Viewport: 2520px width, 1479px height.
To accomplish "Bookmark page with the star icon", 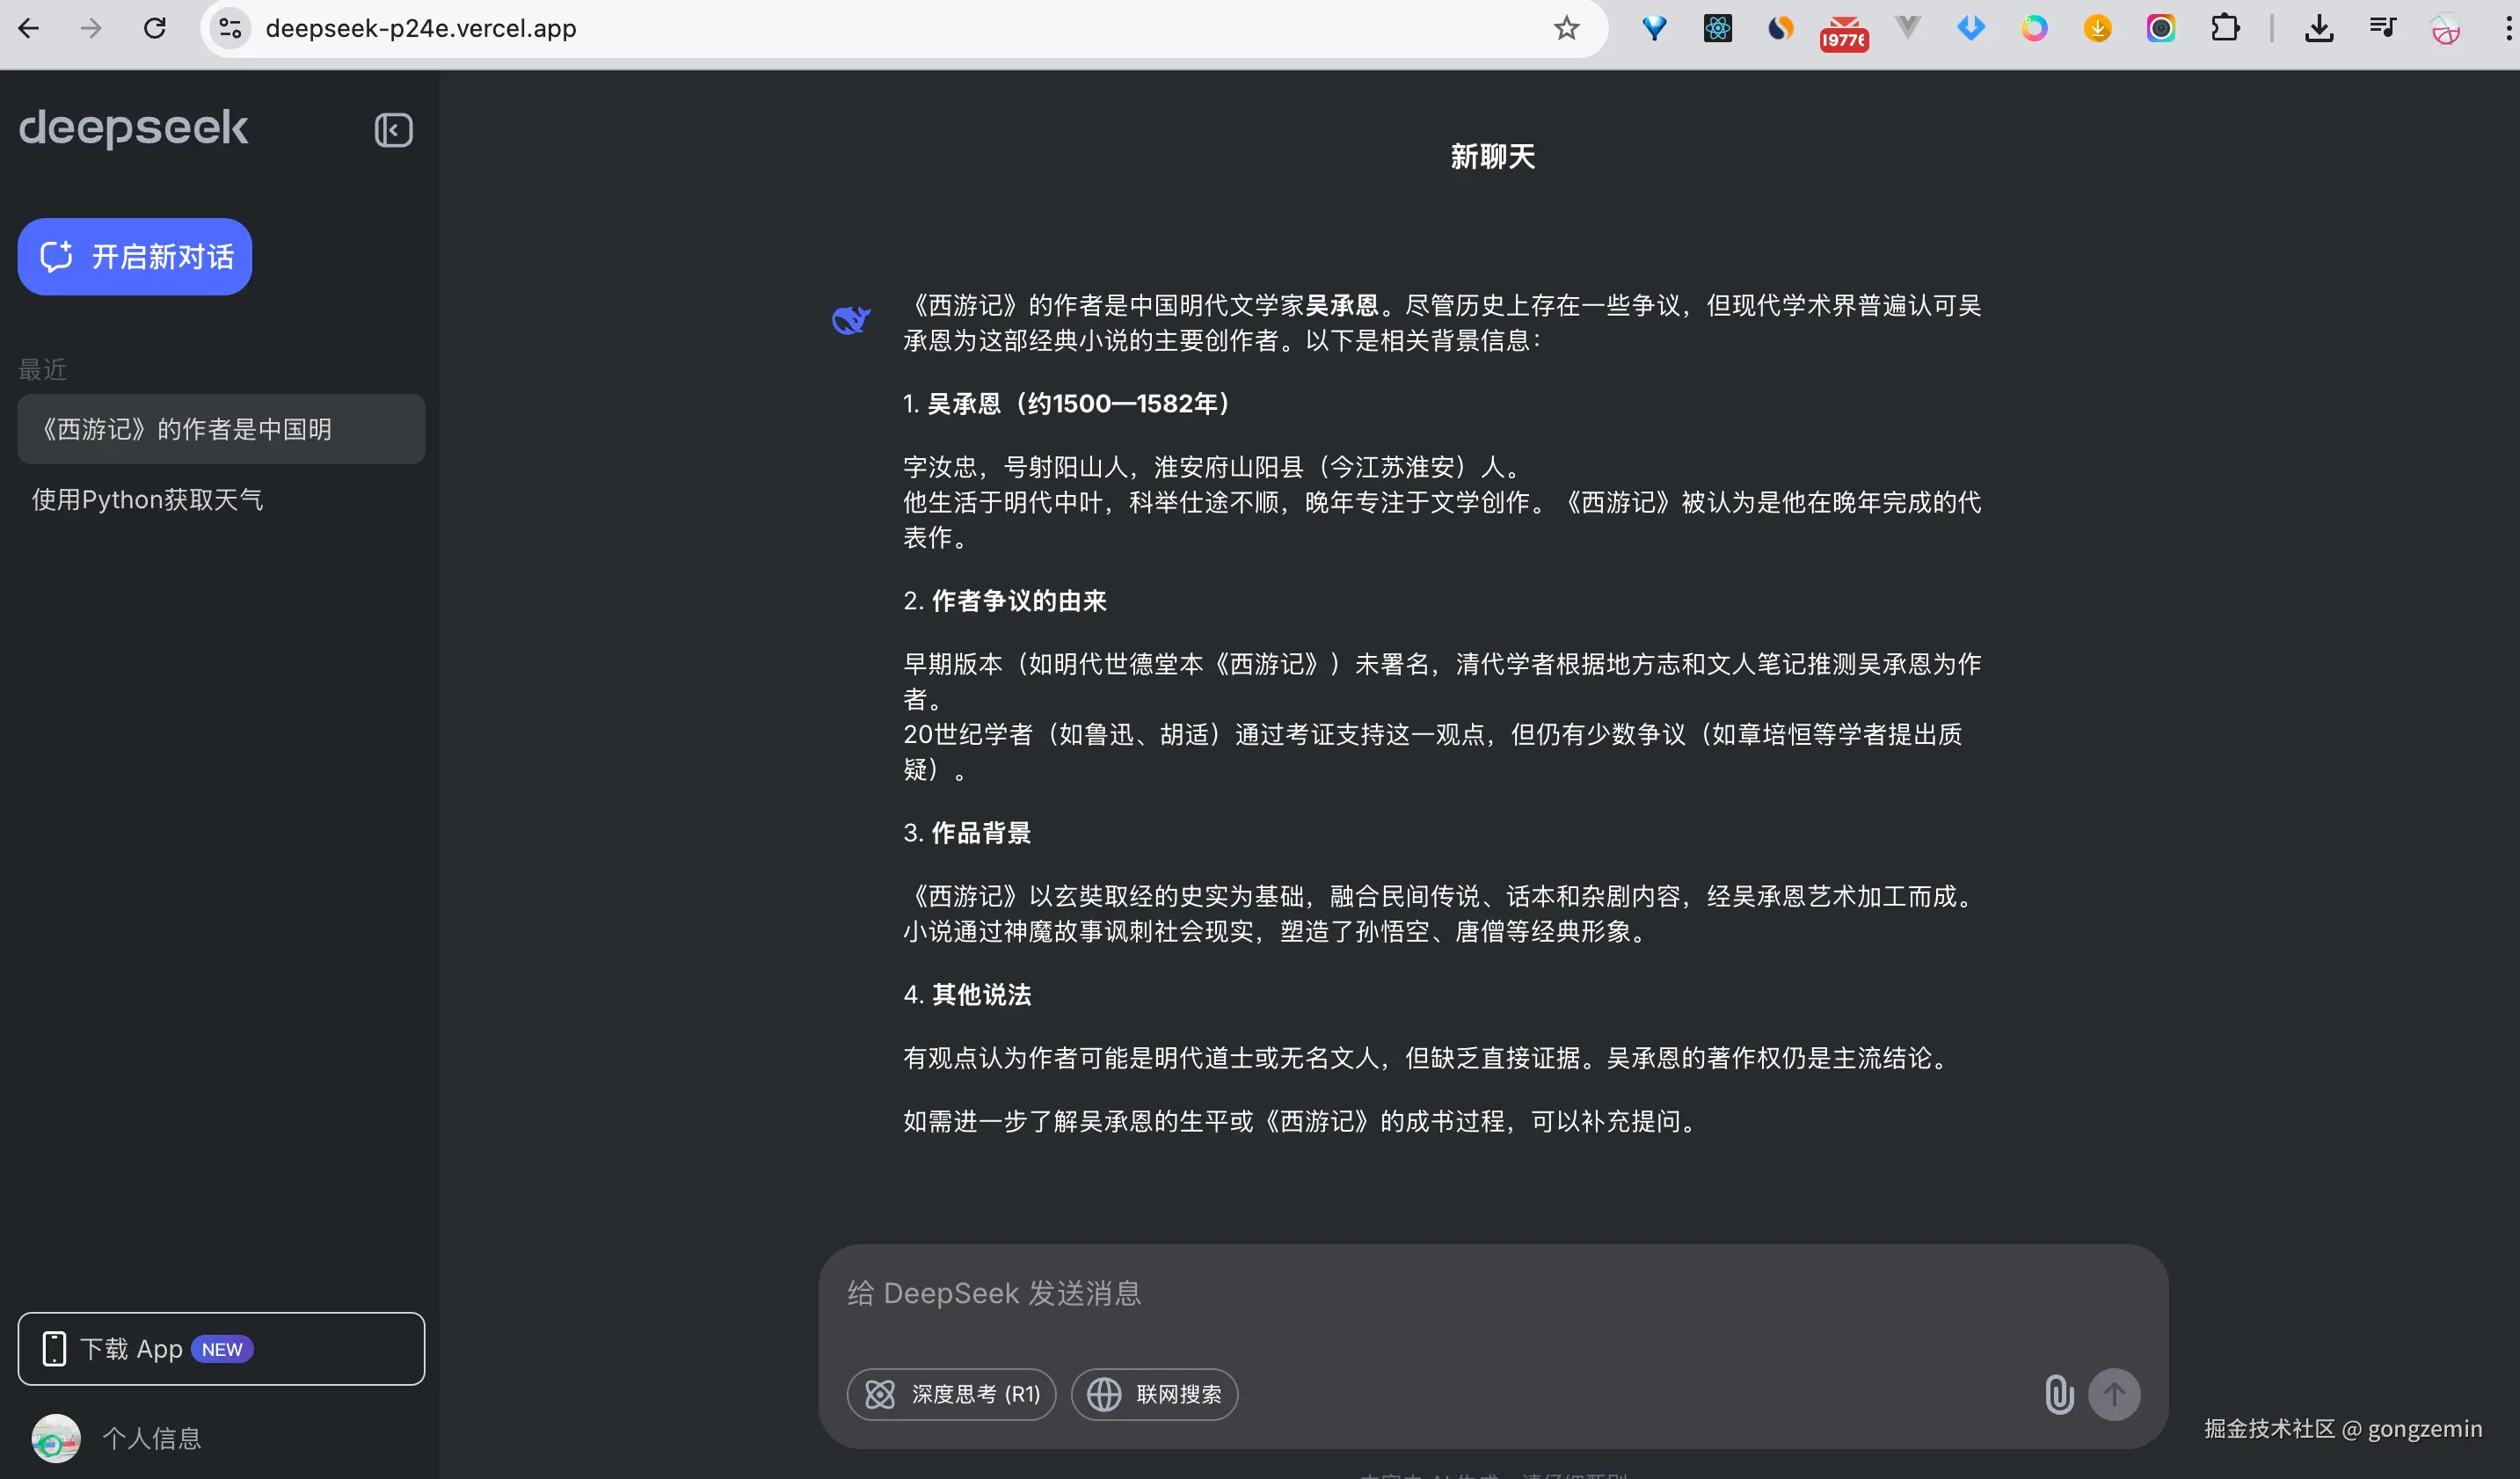I will pos(1566,28).
